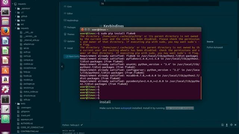The width and height of the screenshot is (239, 134).
Task: Open api.py file
Action: pos(26,48)
